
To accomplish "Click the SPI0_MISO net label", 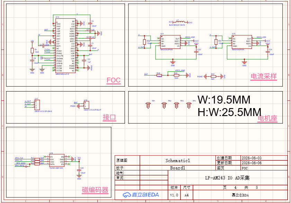I will [20, 163].
